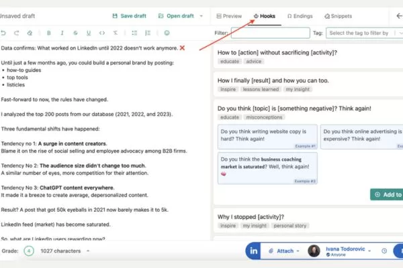Click the schedule clock icon

384,251
